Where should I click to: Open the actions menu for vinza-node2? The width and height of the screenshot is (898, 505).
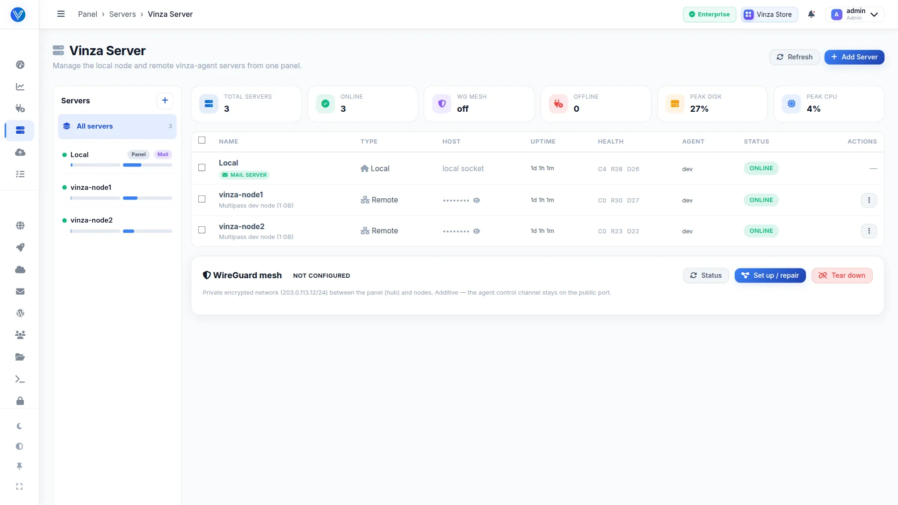pyautogui.click(x=869, y=231)
